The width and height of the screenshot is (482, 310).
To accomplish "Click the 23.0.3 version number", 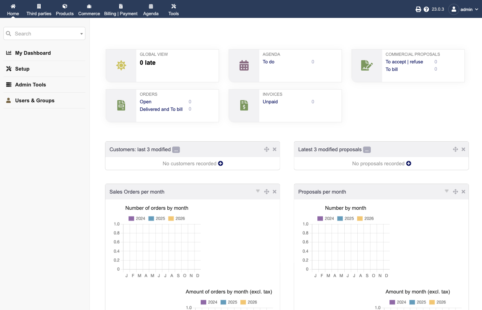I will point(438,9).
